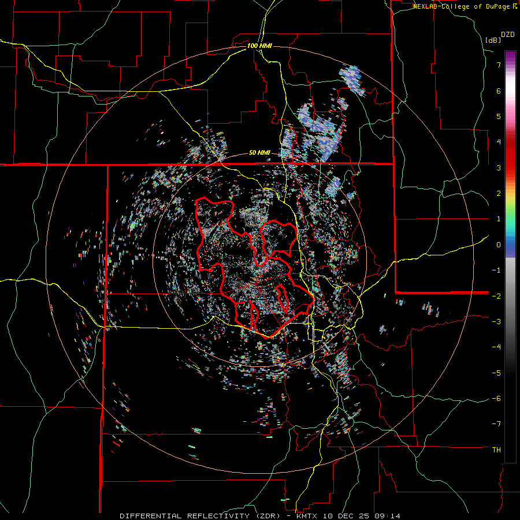Click the -4 value on the scale
The height and width of the screenshot is (520, 520).
point(496,347)
